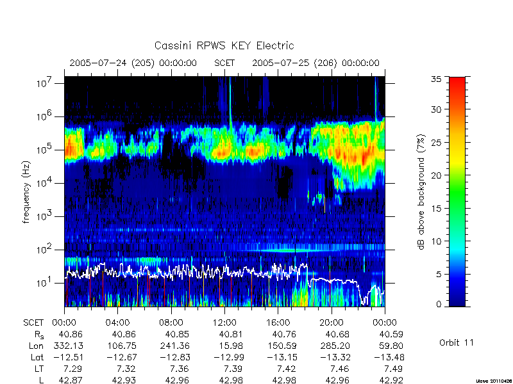Screen dimensions: 513x384
Task: Click the Lon value 106.75
Action: click(121, 346)
